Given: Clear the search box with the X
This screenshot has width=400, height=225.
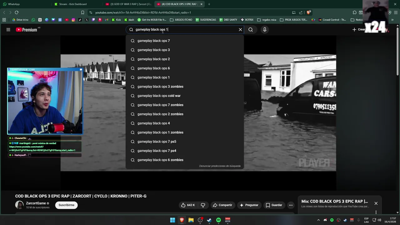Looking at the screenshot, I should [240, 29].
